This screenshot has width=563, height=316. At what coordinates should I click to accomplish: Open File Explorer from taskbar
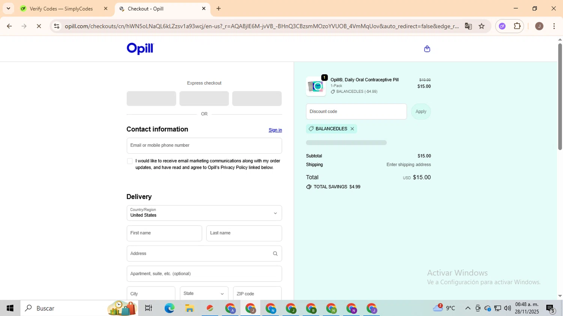(x=190, y=308)
